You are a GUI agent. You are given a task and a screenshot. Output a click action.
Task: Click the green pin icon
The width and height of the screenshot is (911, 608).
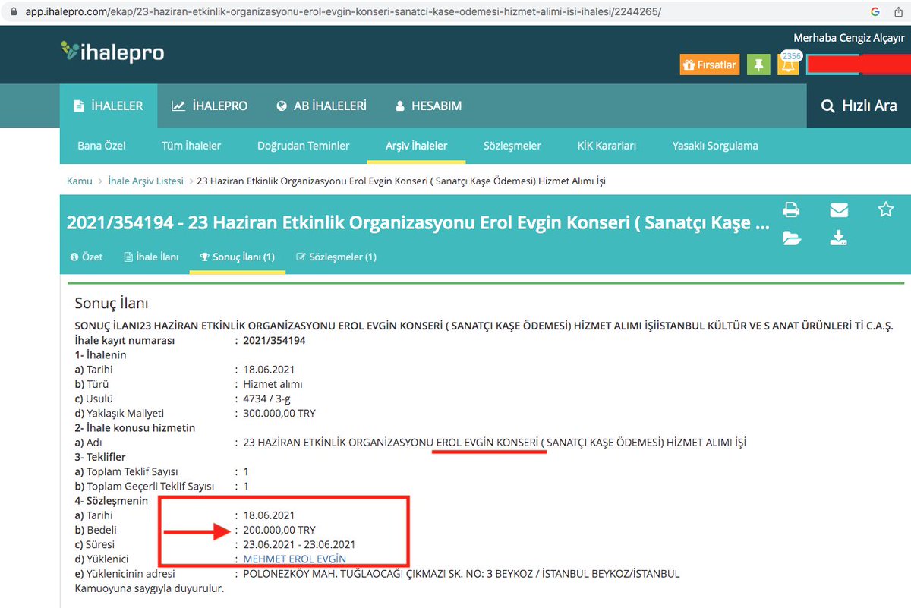[758, 65]
